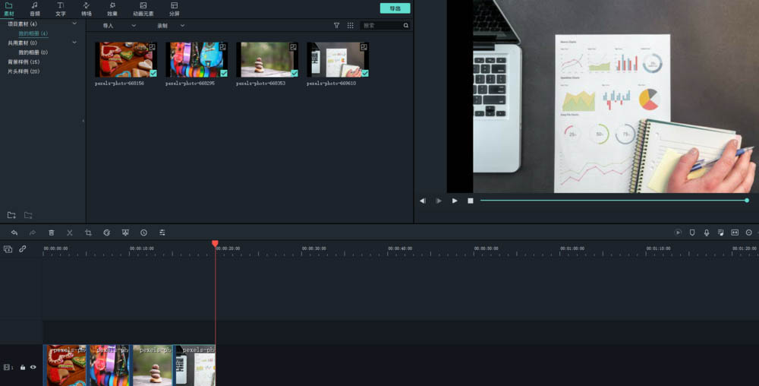Select the crop tool icon
Image resolution: width=759 pixels, height=386 pixels.
[88, 233]
